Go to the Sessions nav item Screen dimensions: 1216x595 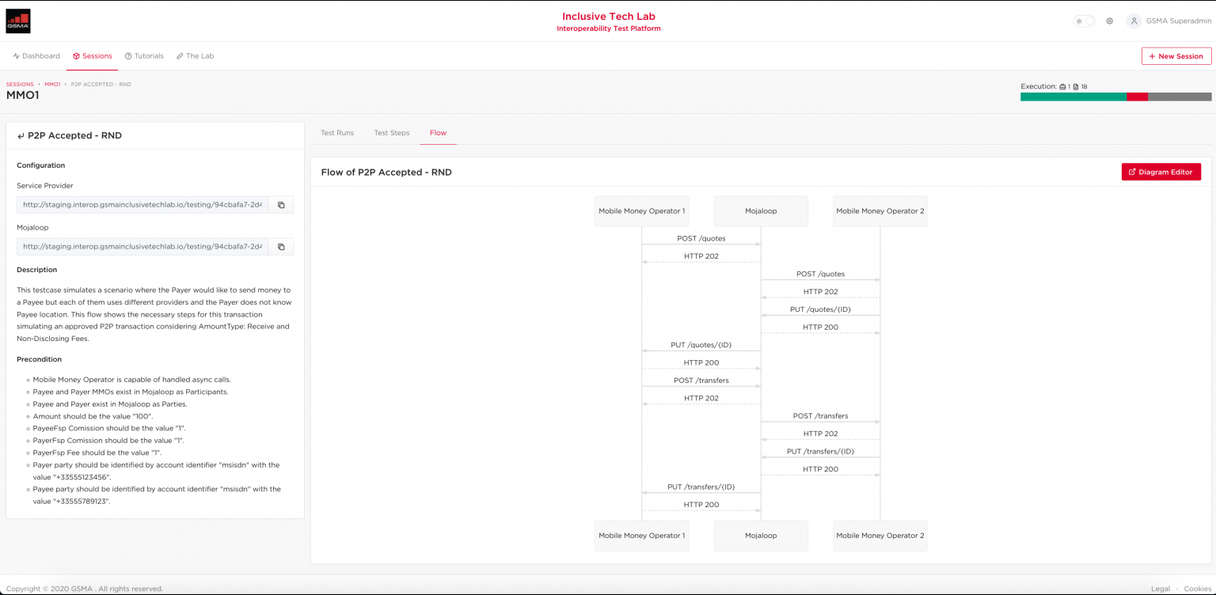pyautogui.click(x=92, y=56)
